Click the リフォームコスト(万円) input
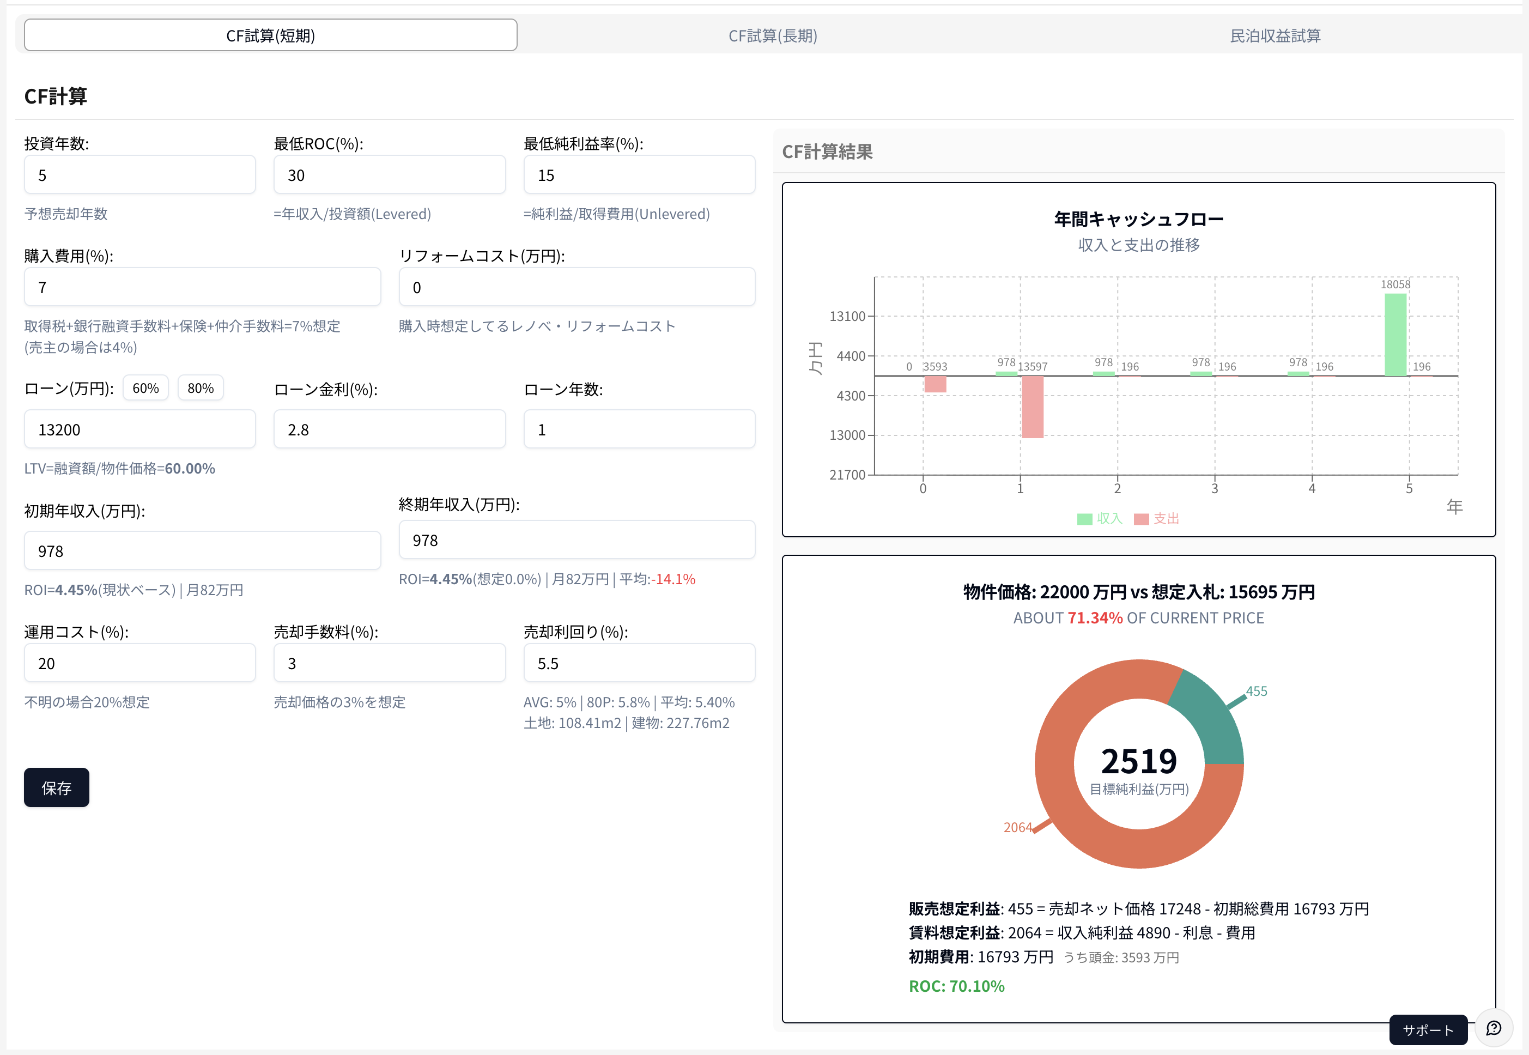Viewport: 1529px width, 1055px height. tap(577, 287)
